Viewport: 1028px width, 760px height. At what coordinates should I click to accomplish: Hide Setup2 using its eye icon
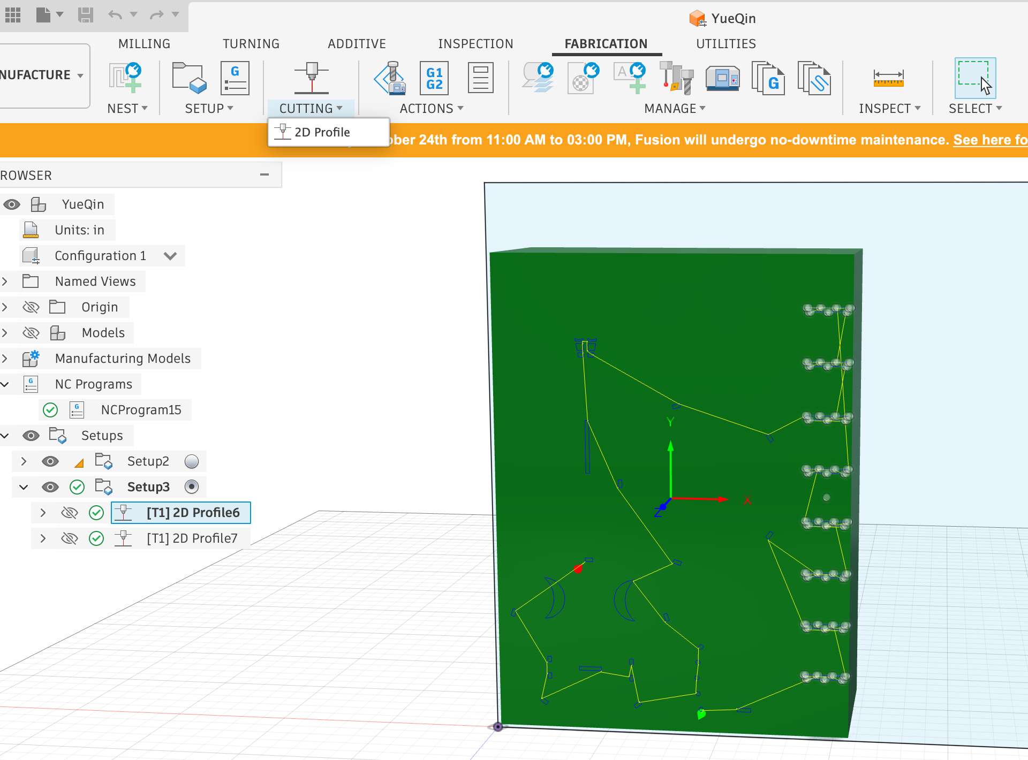point(50,461)
